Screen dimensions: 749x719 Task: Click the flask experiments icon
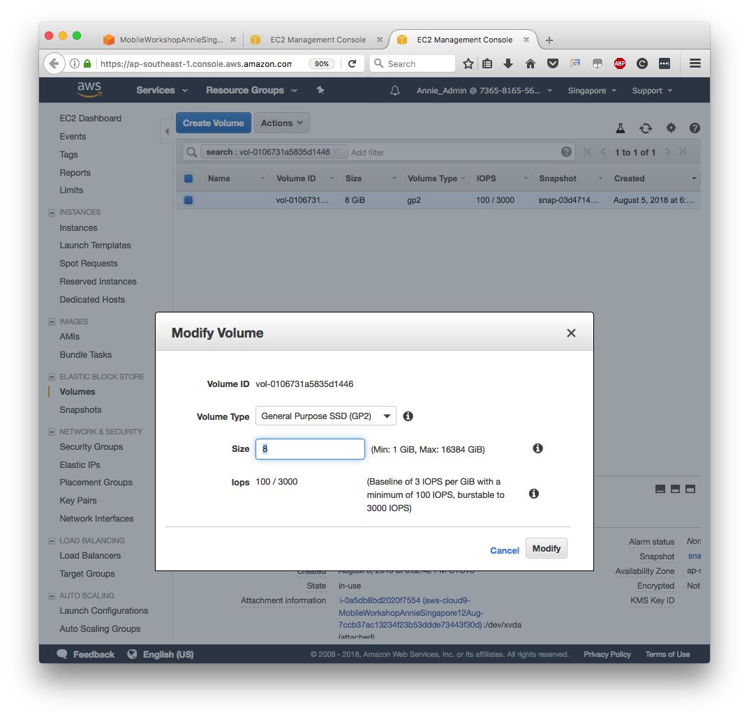pyautogui.click(x=620, y=128)
